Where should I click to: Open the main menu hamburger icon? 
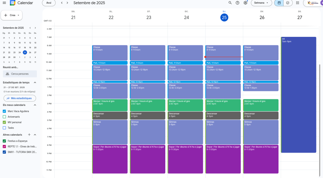4,3
